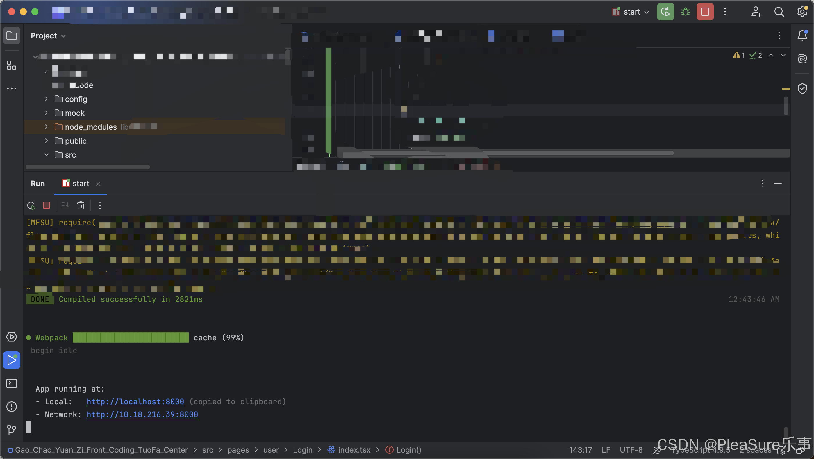Image resolution: width=814 pixels, height=459 pixels.
Task: Click the green DONE badge
Action: coord(40,299)
